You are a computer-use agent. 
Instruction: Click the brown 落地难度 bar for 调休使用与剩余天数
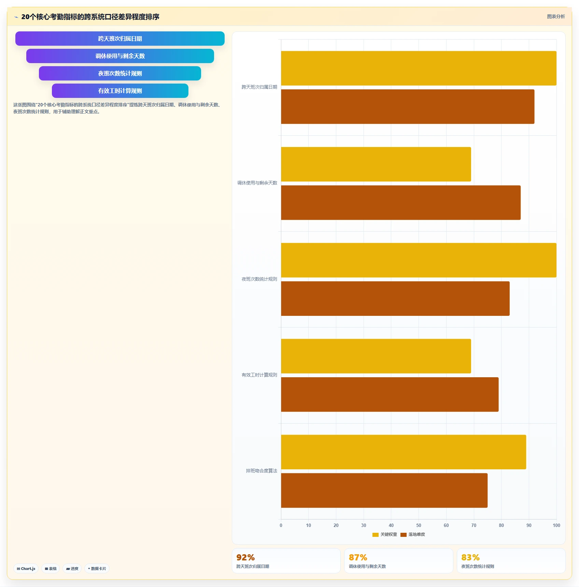pyautogui.click(x=401, y=203)
